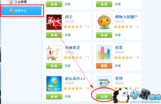This screenshot has width=161, height=104.
Task: Open the 你画我歪 easel icon
Action: (54, 53)
